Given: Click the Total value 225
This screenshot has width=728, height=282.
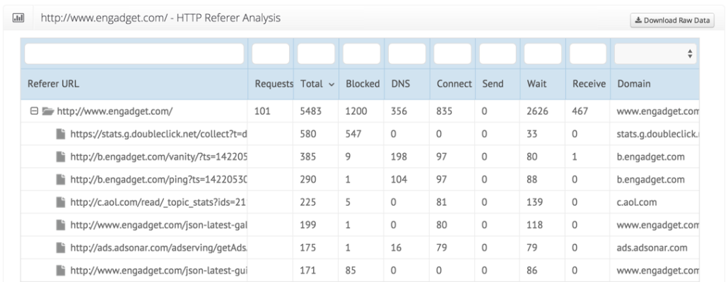Looking at the screenshot, I should click(308, 202).
